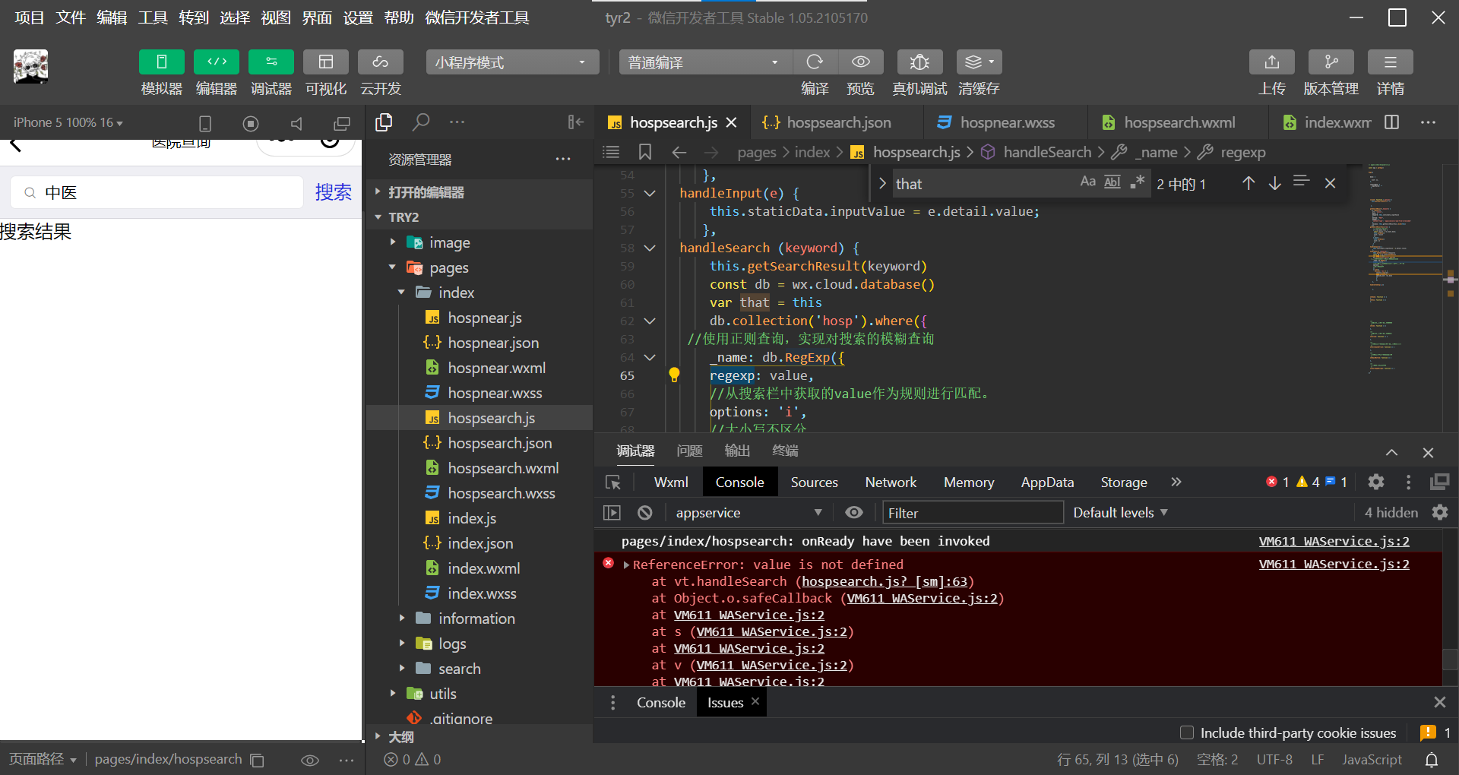Screen dimensions: 1459x775
Task: Switch to the Sources devtools tab
Action: click(814, 482)
